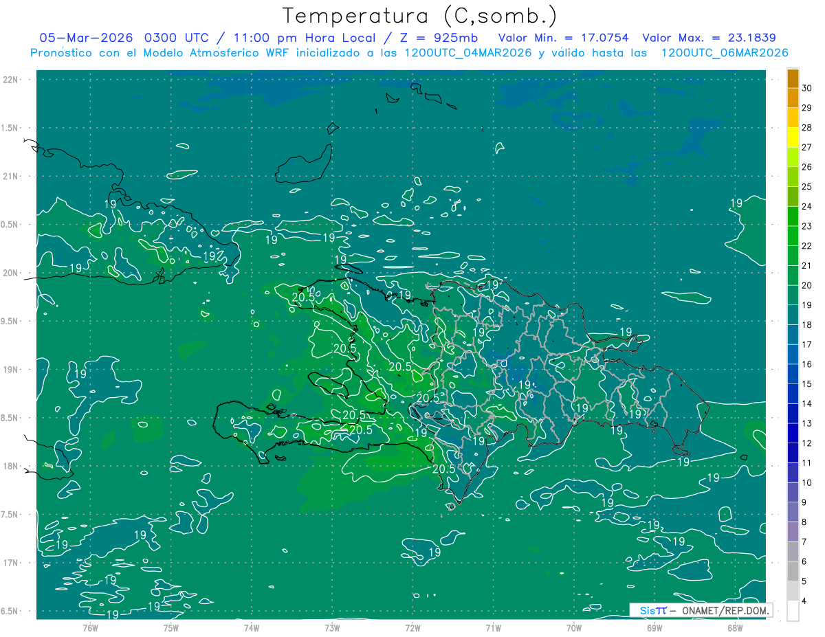Click the '17N' latitude axis label
Screen dimensions: 825x637
10,563
